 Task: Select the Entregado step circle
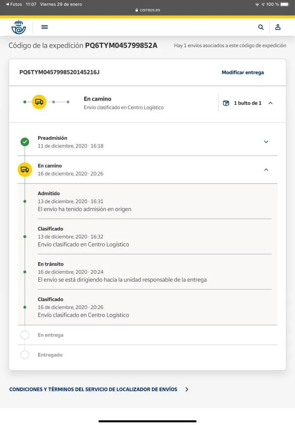25,355
